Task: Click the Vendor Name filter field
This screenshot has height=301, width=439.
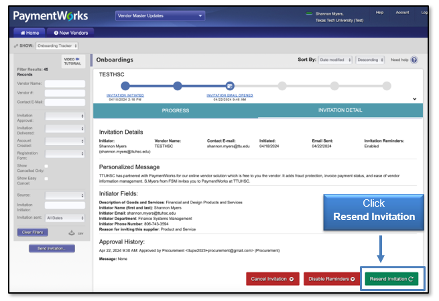Action: (64, 84)
